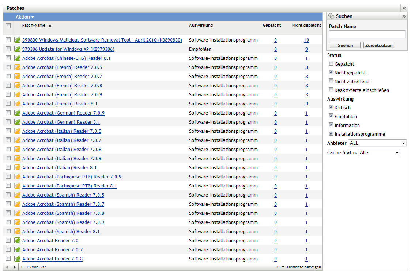The height and width of the screenshot is (275, 411).
Task: Click the not-patched count 10 for KB890830
Action: coord(306,40)
